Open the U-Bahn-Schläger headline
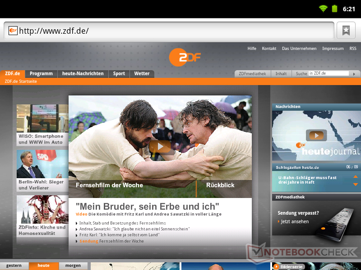This screenshot has height=270, width=361. pyautogui.click(x=307, y=180)
